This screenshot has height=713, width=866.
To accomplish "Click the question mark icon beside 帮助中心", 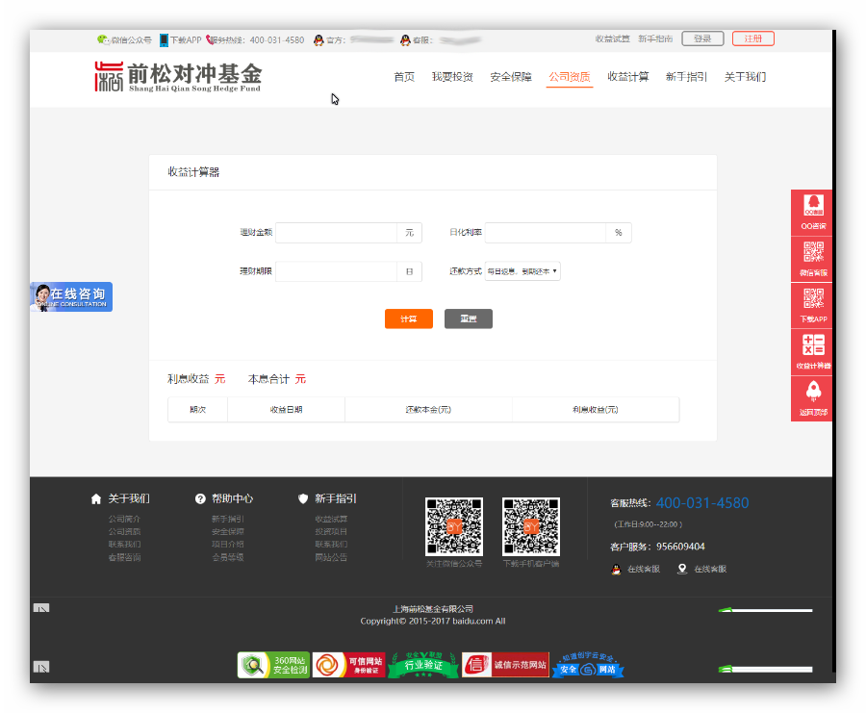I will coord(200,498).
